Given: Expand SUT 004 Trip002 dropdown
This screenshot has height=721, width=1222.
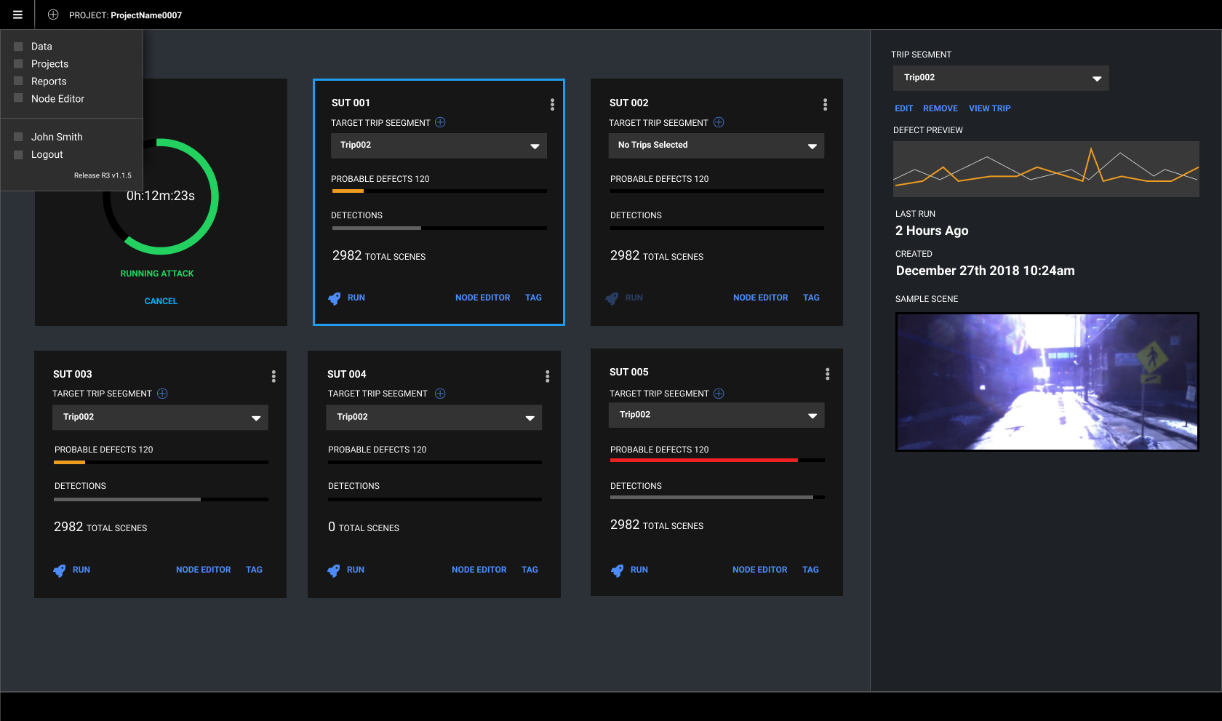Looking at the screenshot, I should pos(434,418).
